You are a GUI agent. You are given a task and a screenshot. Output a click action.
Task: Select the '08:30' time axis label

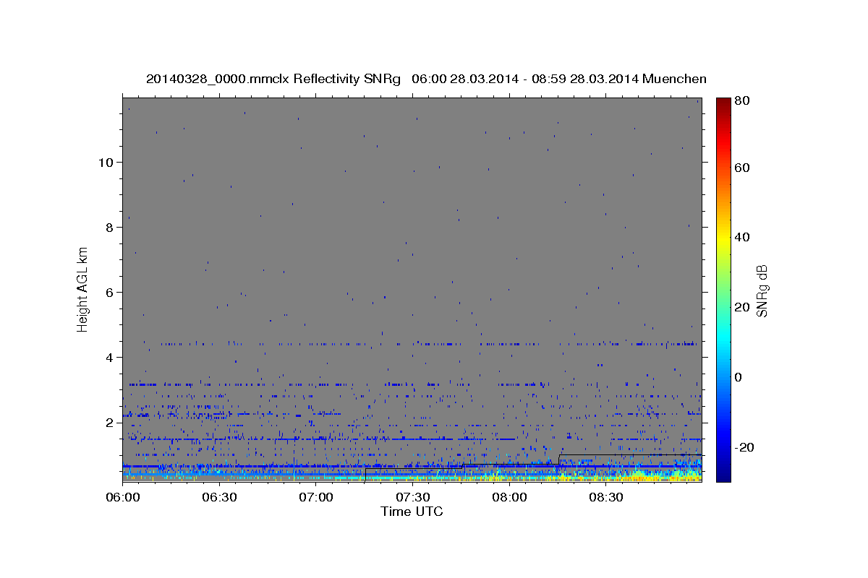605,497
